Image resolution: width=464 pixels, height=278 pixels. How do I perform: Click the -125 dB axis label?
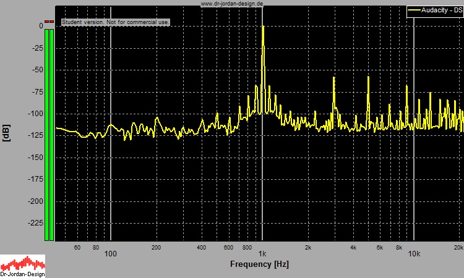pyautogui.click(x=35, y=135)
